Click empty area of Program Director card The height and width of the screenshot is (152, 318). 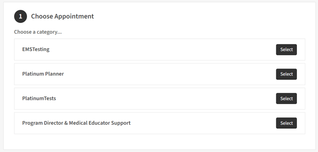click(203, 123)
